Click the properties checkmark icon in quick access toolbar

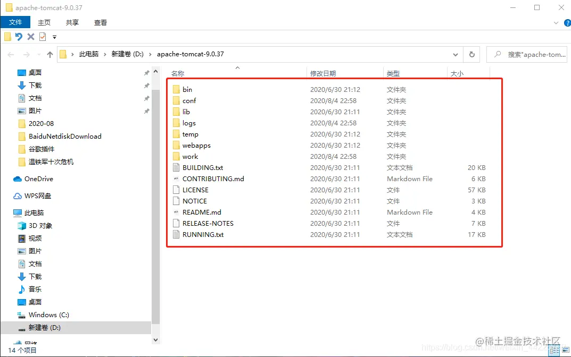click(x=43, y=37)
